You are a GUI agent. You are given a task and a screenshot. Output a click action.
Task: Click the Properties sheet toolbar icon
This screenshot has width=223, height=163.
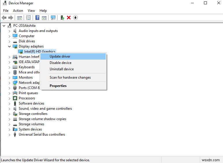pos(28,18)
